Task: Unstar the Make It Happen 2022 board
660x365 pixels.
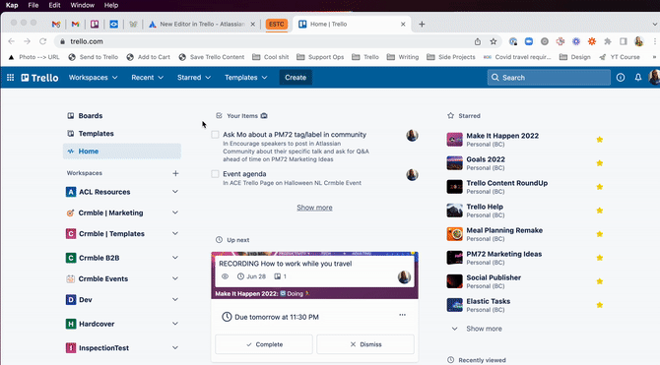Action: pos(599,140)
